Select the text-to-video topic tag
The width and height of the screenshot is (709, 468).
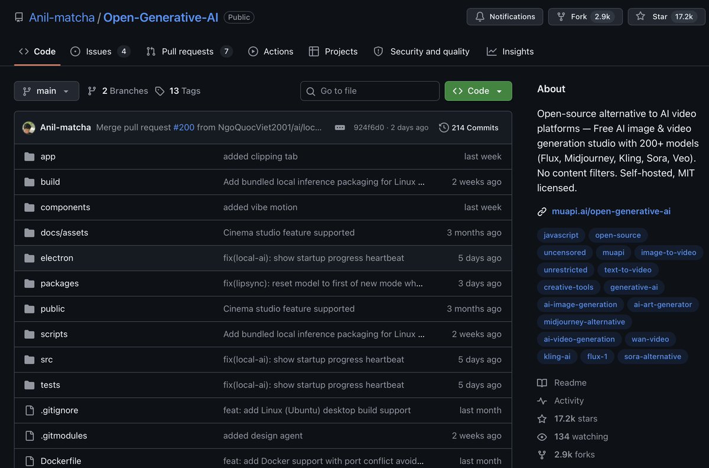coord(628,270)
